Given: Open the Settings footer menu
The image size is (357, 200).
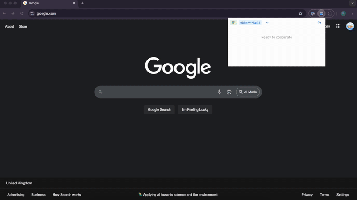Looking at the screenshot, I should [x=343, y=195].
